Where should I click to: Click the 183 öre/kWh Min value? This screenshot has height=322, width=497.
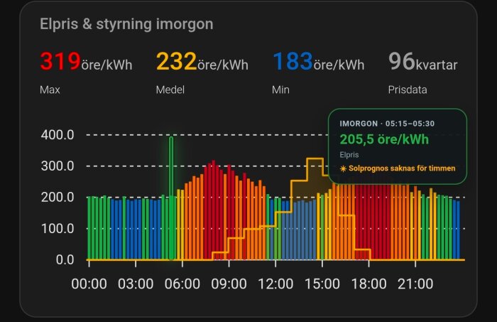(x=318, y=61)
